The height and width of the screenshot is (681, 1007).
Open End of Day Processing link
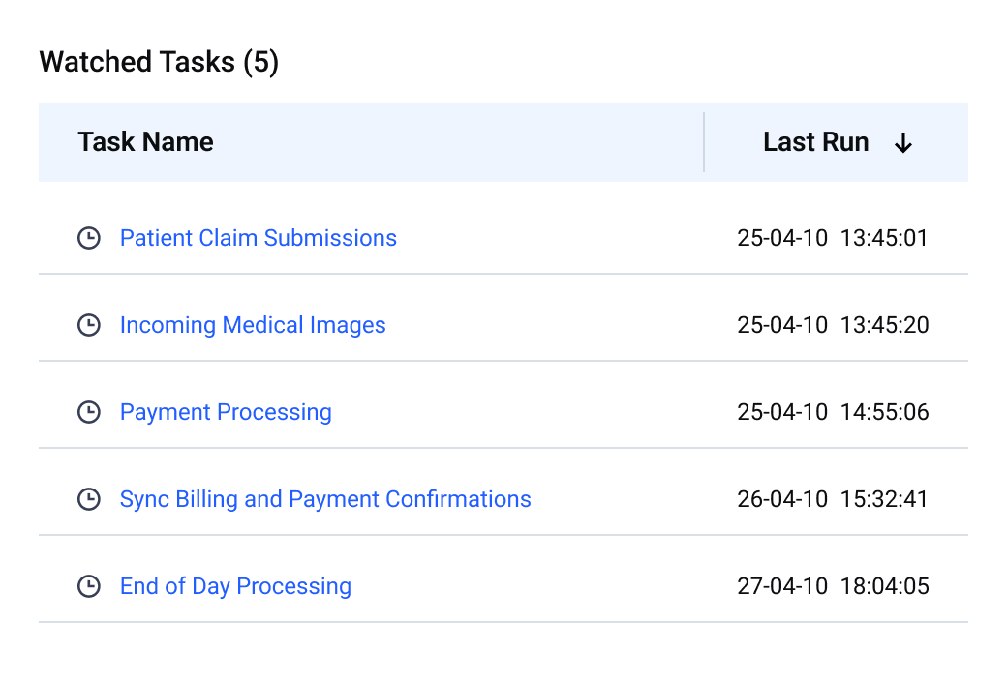[x=235, y=586]
